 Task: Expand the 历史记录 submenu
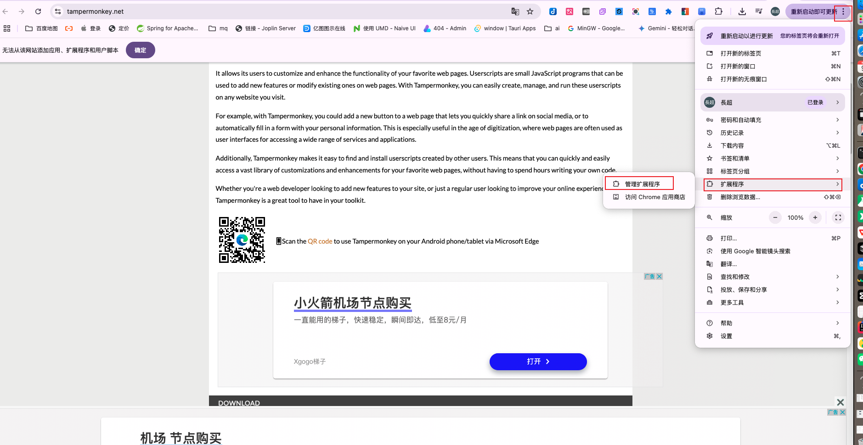click(773, 133)
